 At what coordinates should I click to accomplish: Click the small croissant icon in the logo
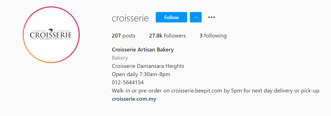coord(50,30)
